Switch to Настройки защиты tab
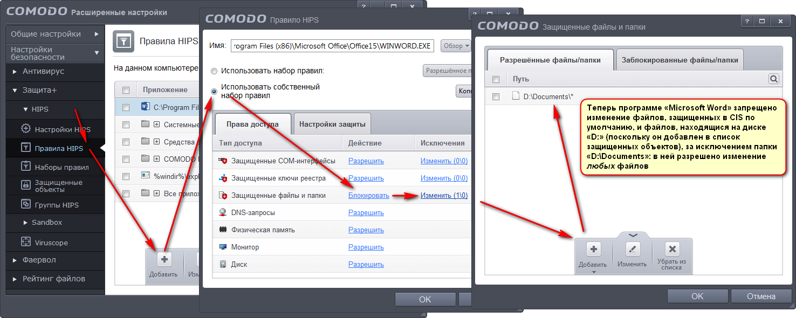 [332, 124]
